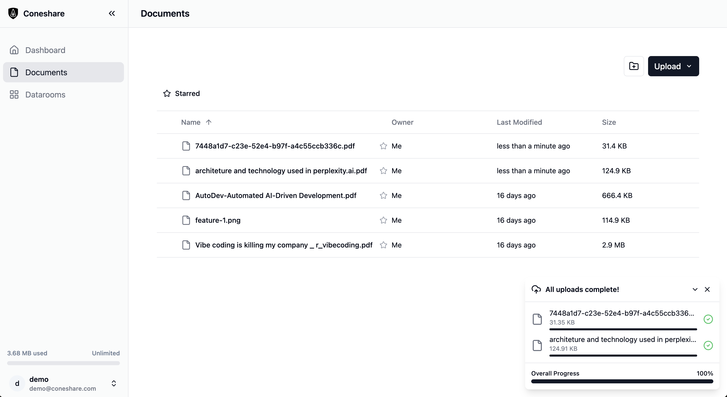The height and width of the screenshot is (397, 727).
Task: Close the uploads complete panel
Action: point(707,289)
